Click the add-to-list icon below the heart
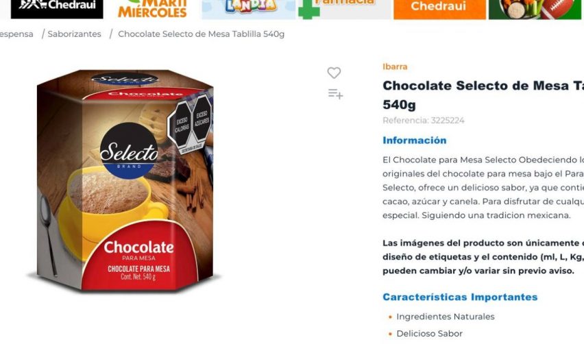The width and height of the screenshot is (584, 344). tap(335, 94)
